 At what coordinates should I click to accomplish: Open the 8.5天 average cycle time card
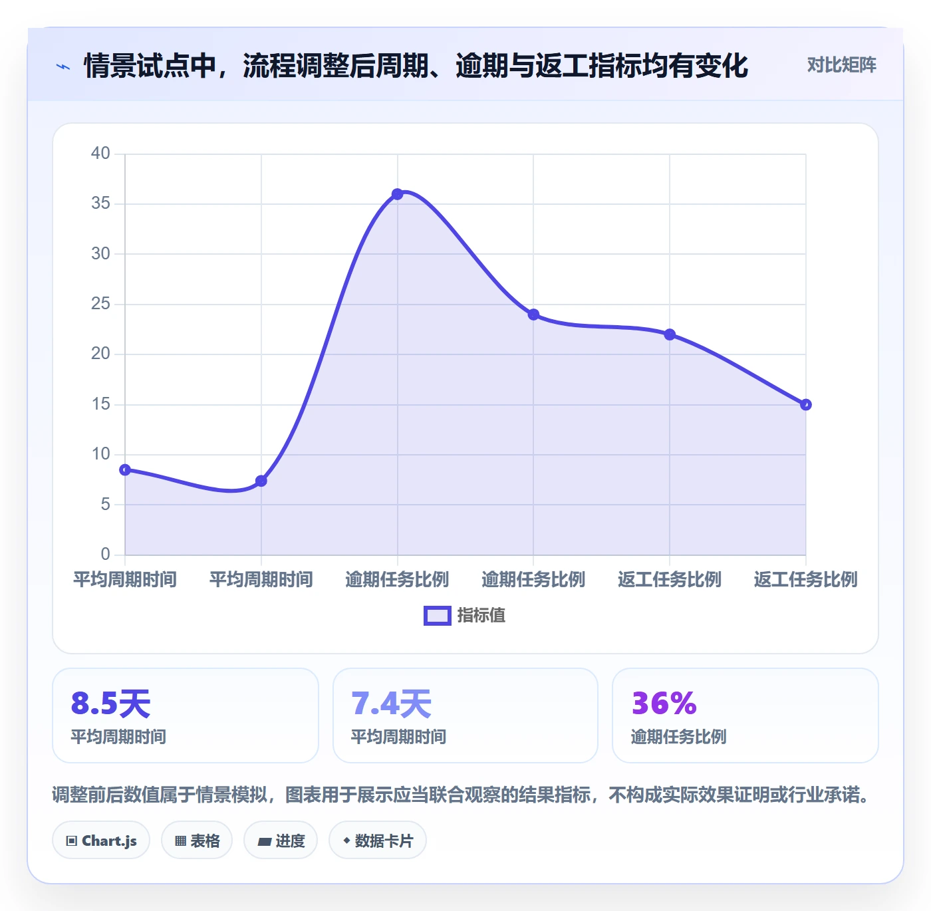pos(186,716)
